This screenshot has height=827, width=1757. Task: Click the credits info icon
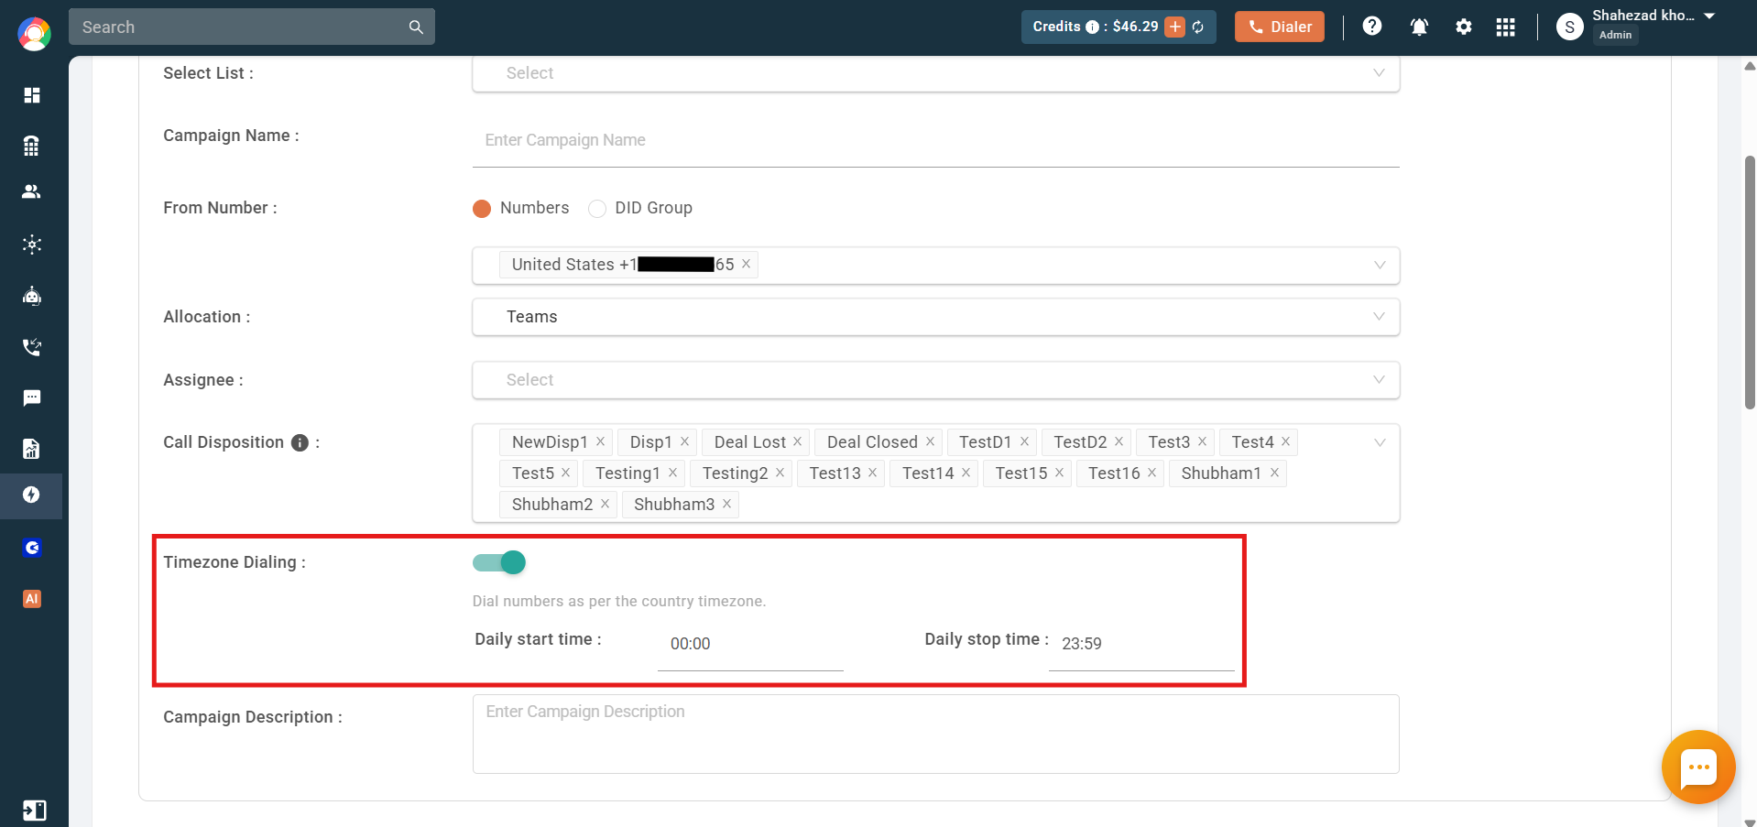(x=1092, y=27)
